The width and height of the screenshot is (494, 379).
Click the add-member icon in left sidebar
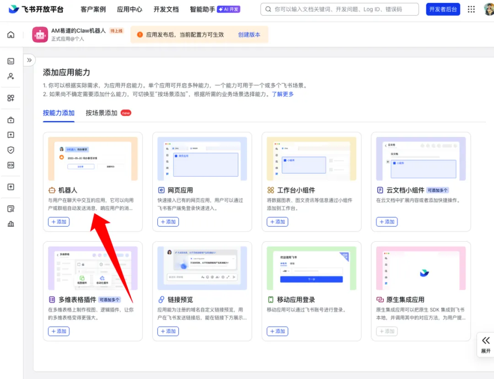(x=11, y=76)
